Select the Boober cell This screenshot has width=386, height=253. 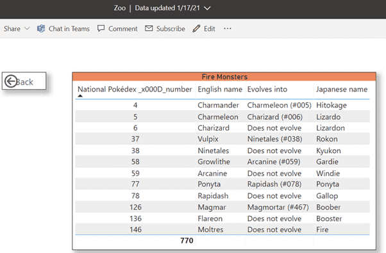328,208
